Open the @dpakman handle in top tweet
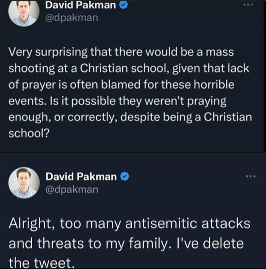The height and width of the screenshot is (269, 266). pyautogui.click(x=72, y=18)
